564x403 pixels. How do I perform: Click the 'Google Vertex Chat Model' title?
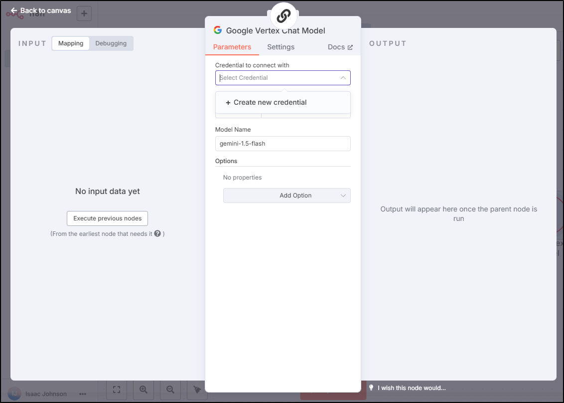point(276,30)
